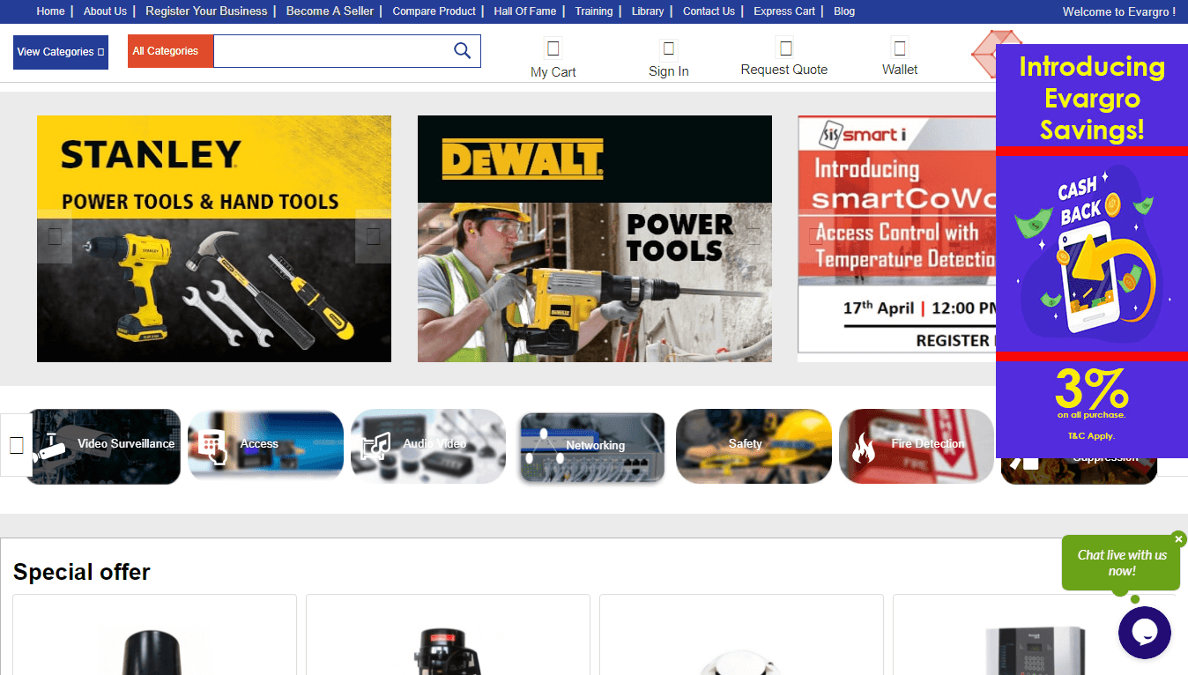Open the live chat bubble icon

coord(1144,633)
